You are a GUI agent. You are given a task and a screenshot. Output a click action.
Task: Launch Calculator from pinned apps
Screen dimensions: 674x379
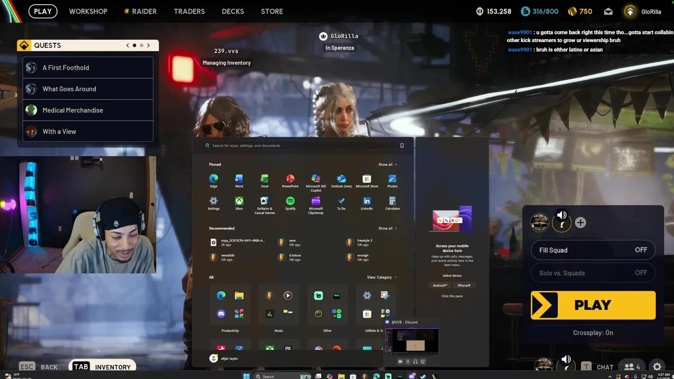click(392, 203)
